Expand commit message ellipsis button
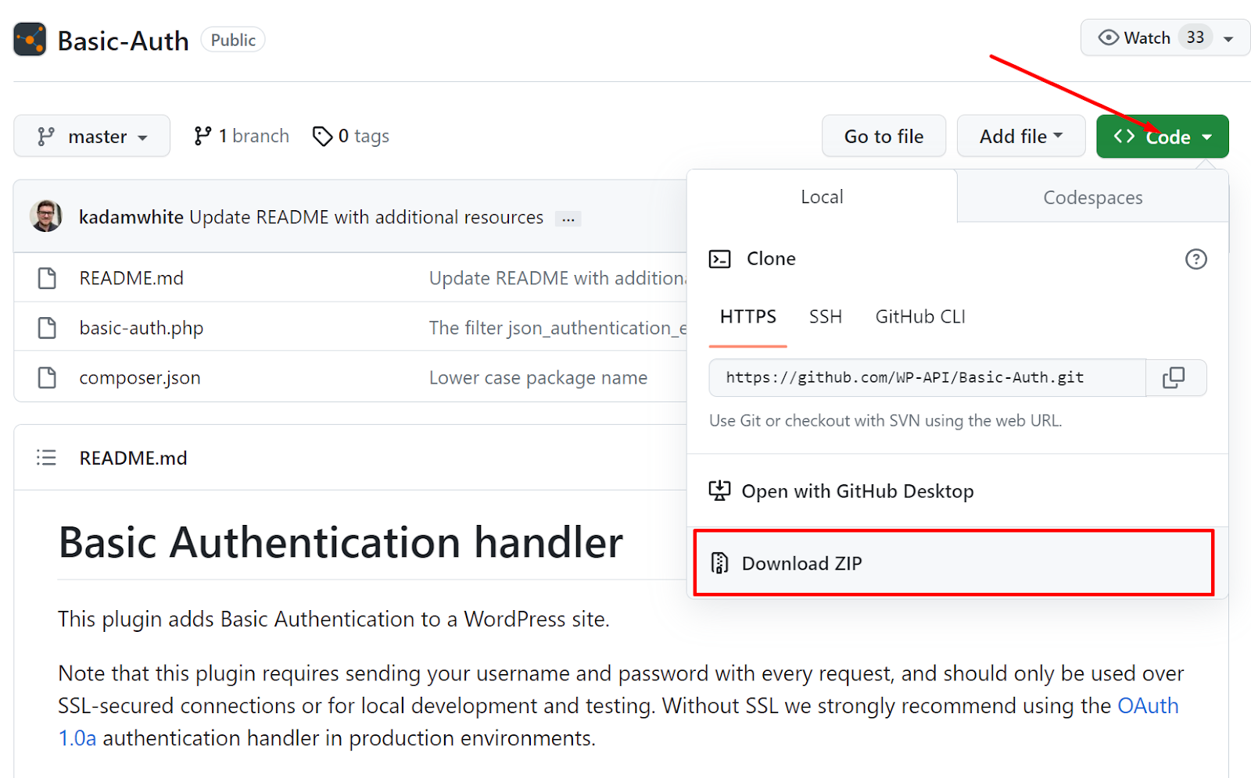This screenshot has height=778, width=1251. [x=568, y=219]
